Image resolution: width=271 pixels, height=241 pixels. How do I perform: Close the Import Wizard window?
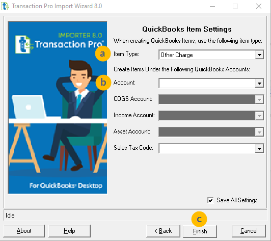click(x=259, y=6)
